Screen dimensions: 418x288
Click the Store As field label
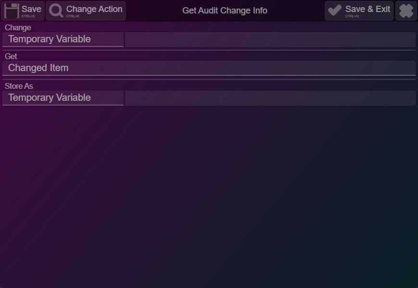(x=19, y=86)
